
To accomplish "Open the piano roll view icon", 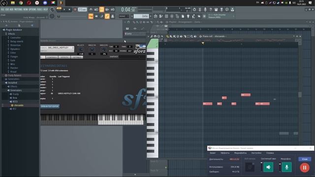I will [161, 16].
